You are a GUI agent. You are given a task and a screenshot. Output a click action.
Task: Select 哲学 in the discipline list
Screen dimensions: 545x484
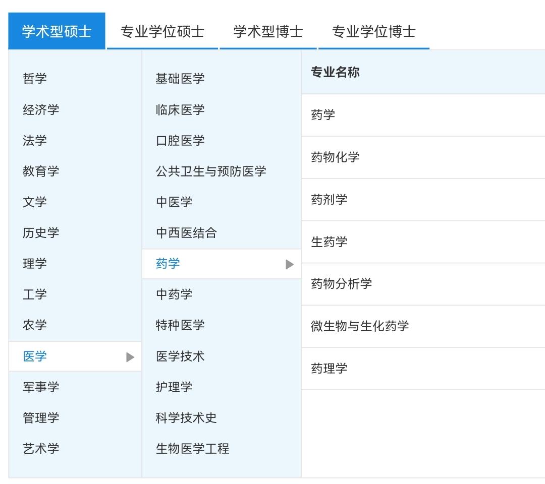(35, 79)
